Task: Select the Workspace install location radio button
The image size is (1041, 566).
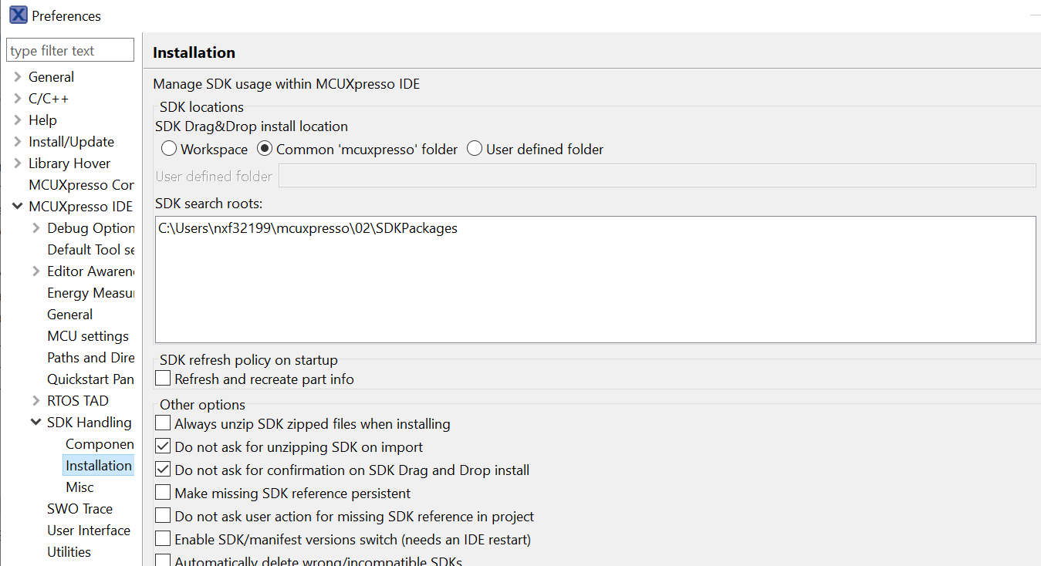Action: point(168,149)
